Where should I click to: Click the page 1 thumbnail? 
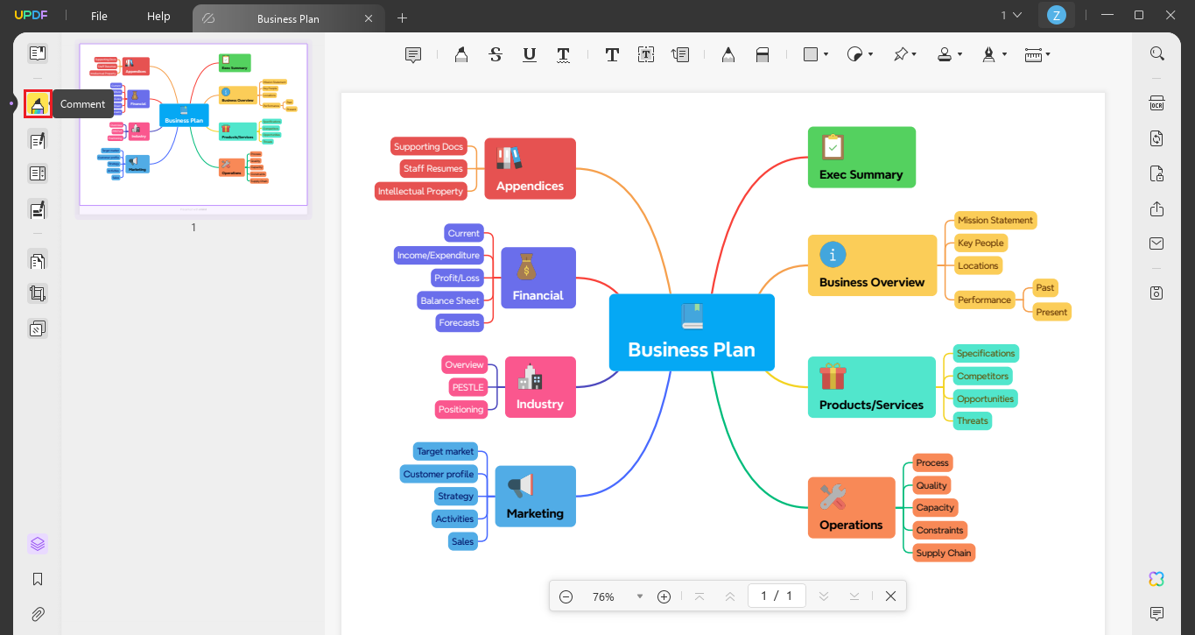[193, 125]
